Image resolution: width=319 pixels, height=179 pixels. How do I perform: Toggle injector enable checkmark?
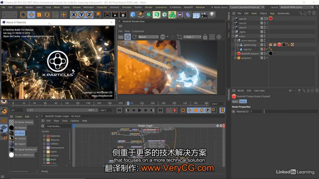point(267,49)
